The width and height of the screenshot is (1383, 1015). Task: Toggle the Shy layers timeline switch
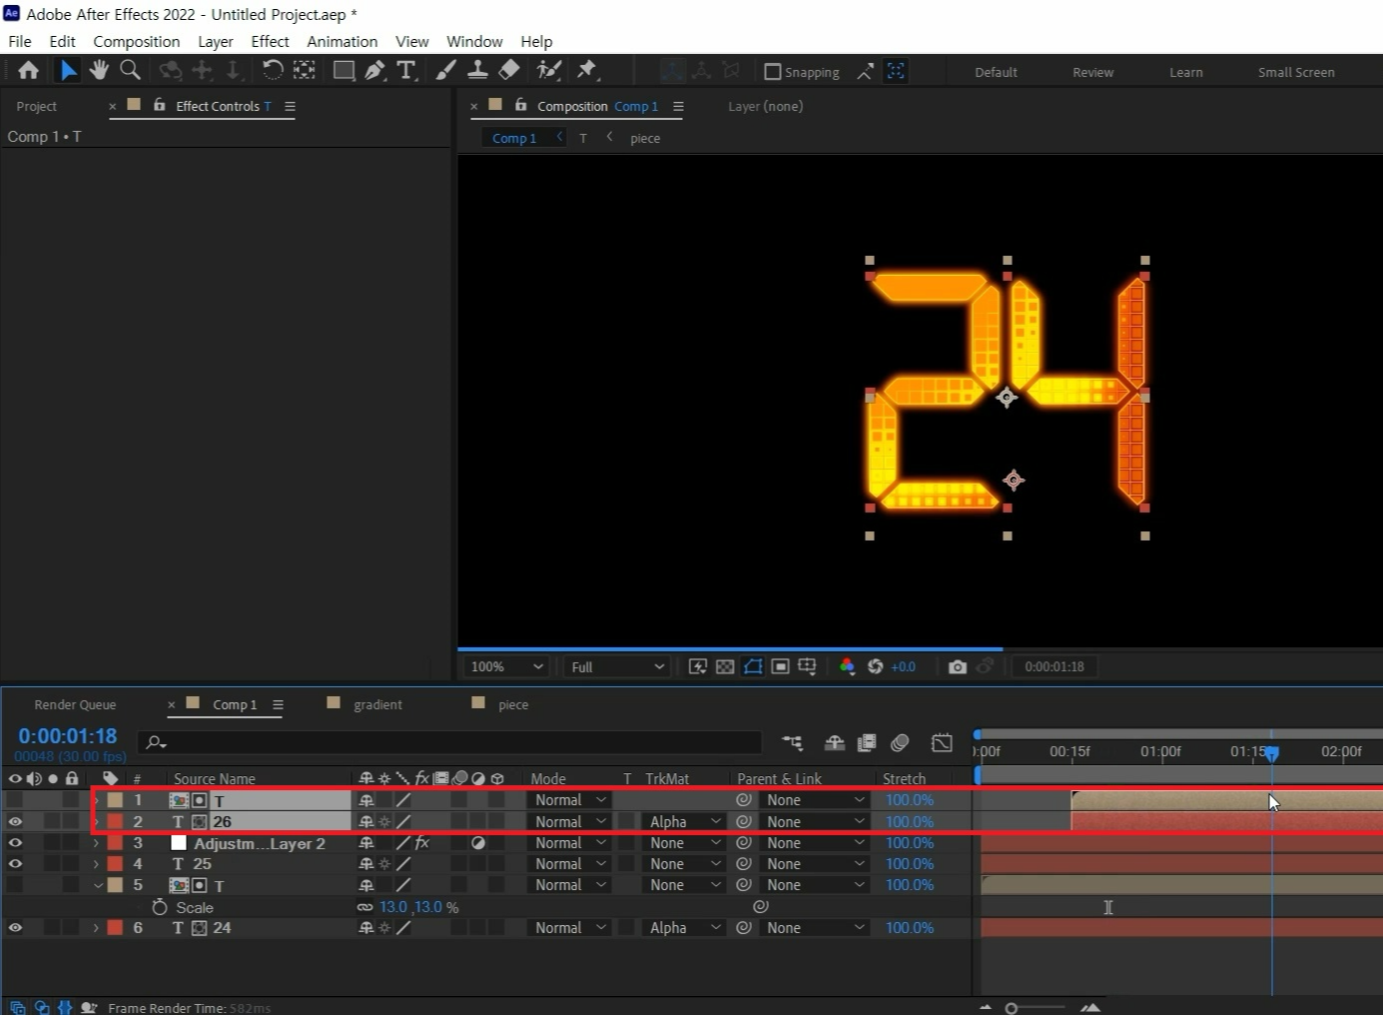click(x=834, y=742)
